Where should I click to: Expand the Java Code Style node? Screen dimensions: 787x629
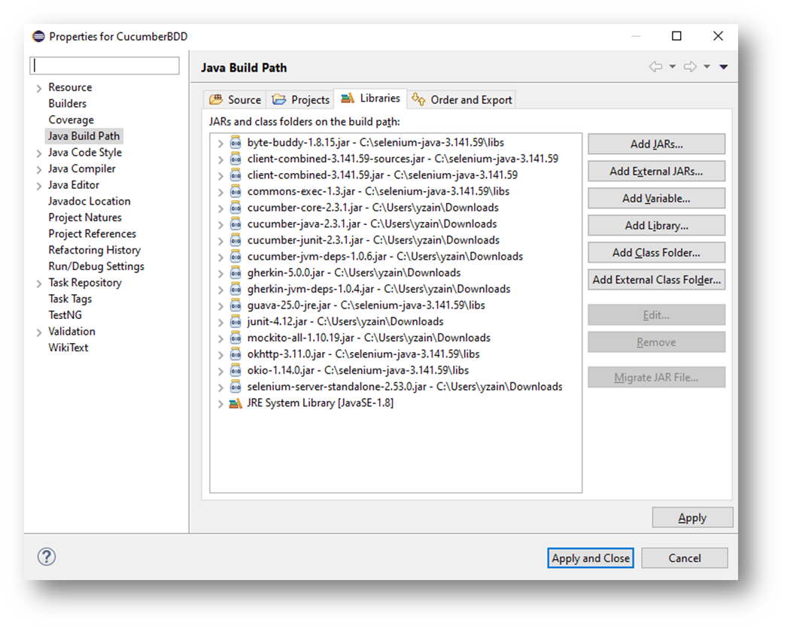(x=39, y=153)
